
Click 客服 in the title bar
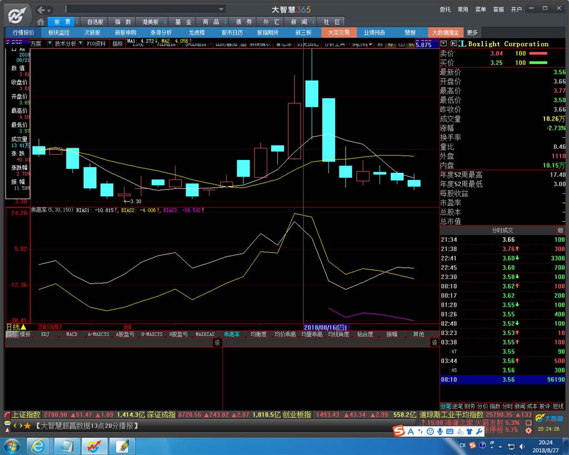coord(498,9)
